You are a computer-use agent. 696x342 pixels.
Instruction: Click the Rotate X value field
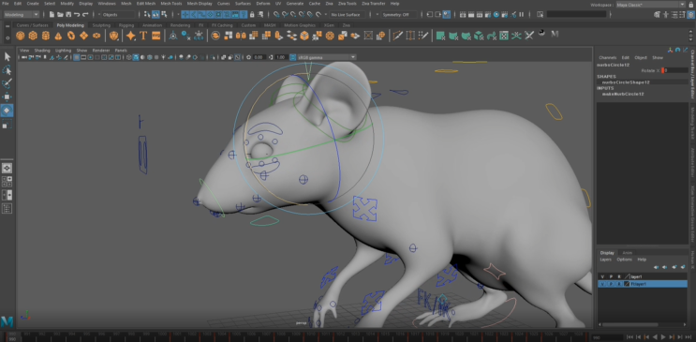pos(676,70)
